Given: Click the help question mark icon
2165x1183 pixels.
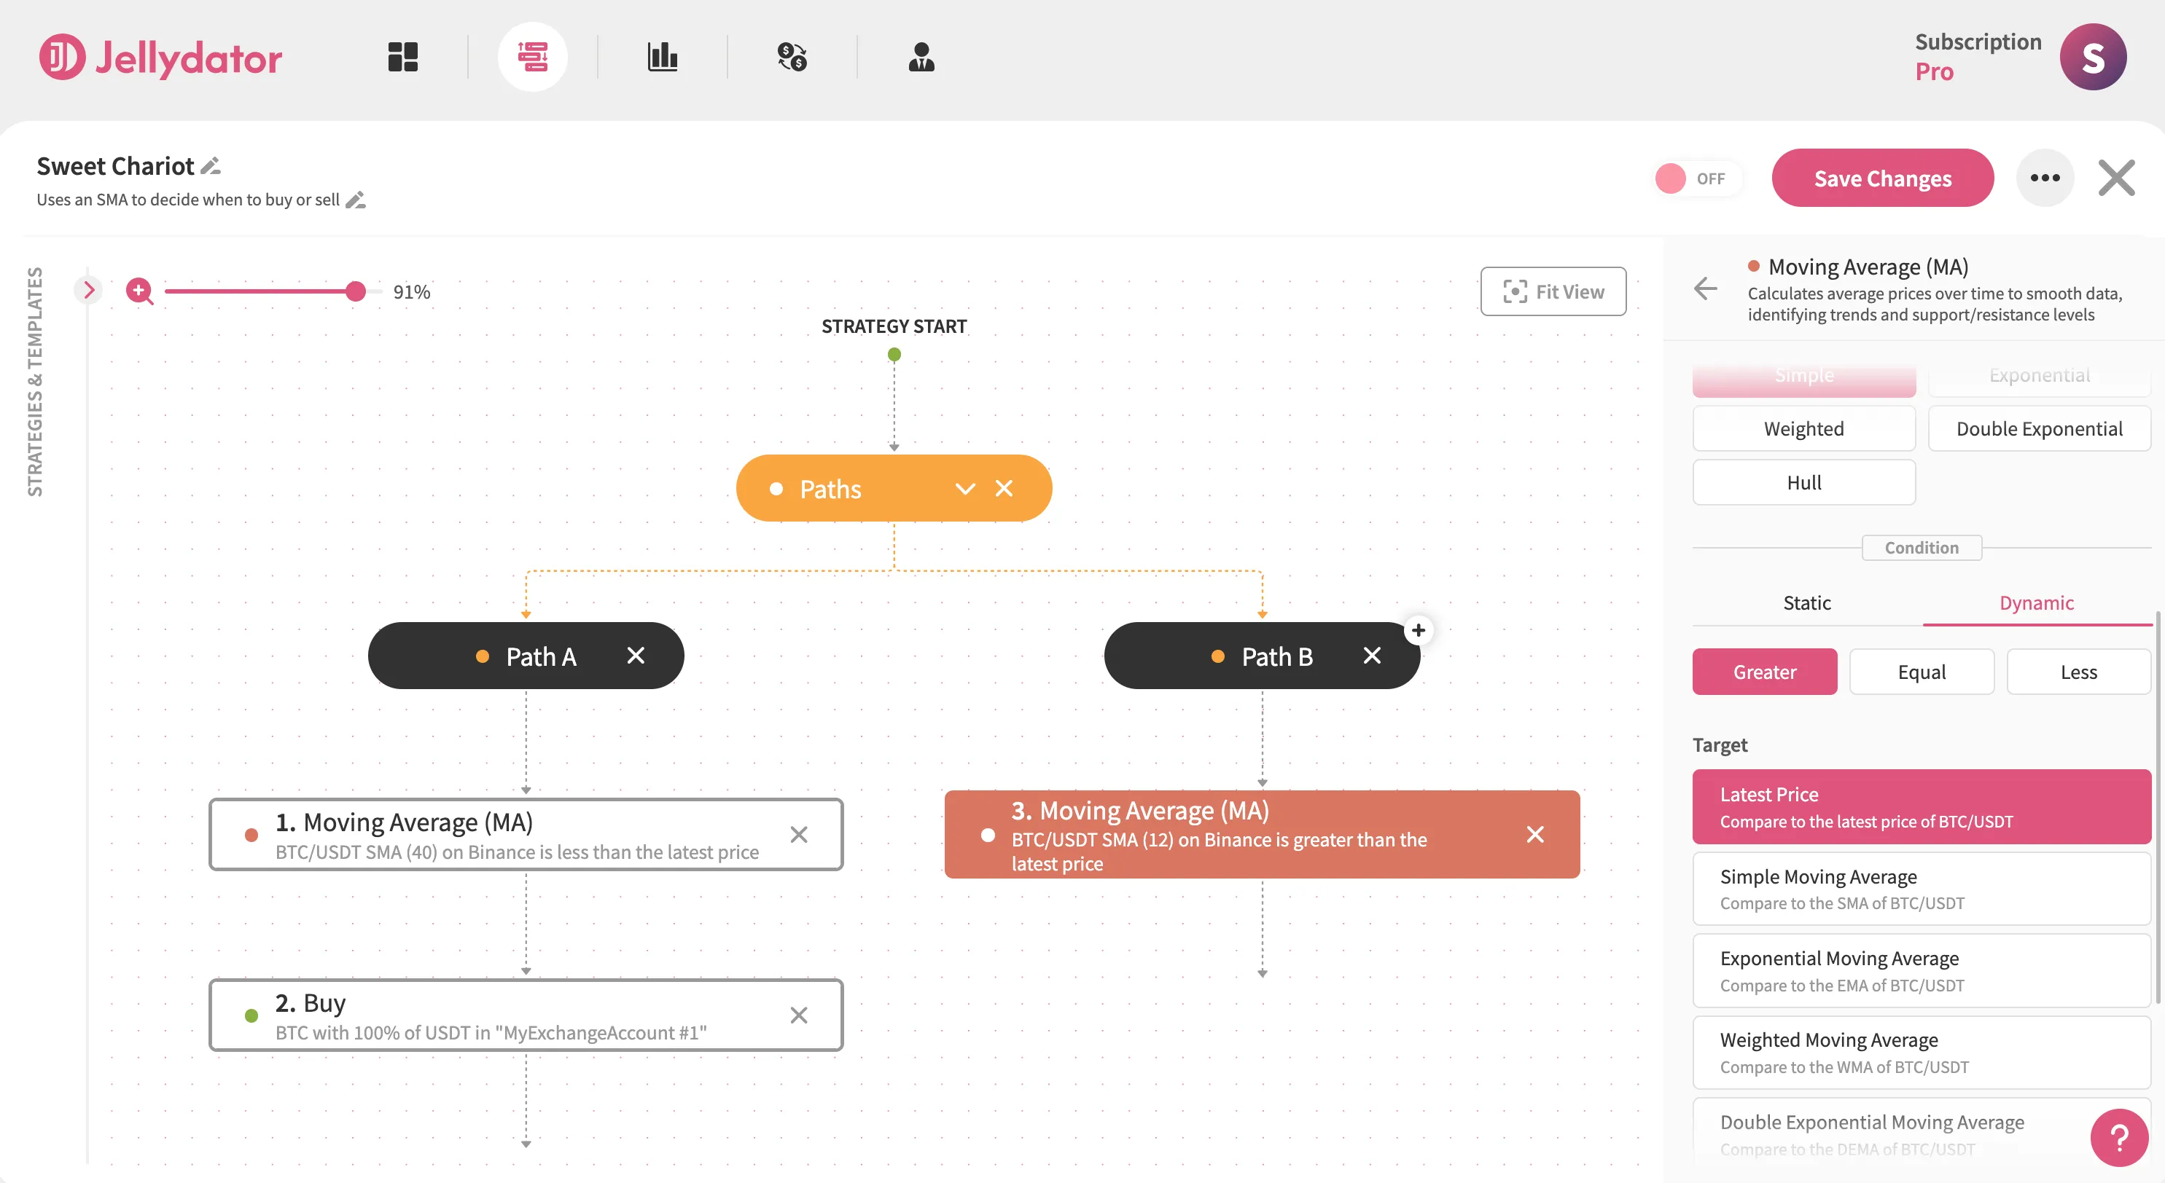Looking at the screenshot, I should click(2119, 1138).
